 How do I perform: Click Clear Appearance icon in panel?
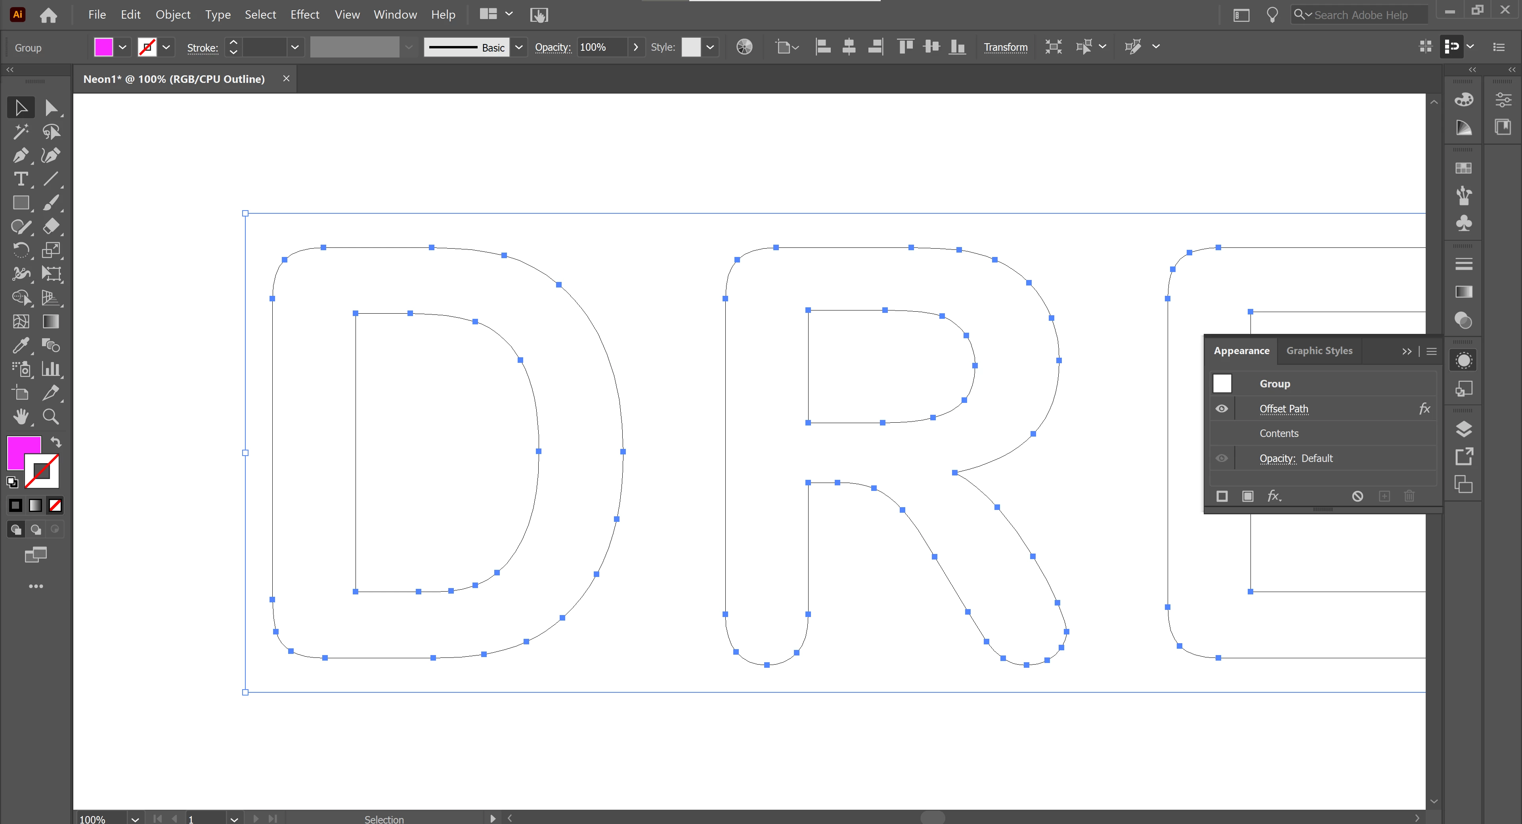pyautogui.click(x=1358, y=496)
